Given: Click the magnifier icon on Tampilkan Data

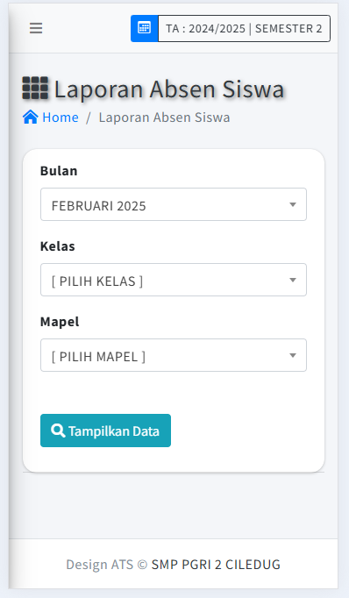Looking at the screenshot, I should tap(58, 431).
